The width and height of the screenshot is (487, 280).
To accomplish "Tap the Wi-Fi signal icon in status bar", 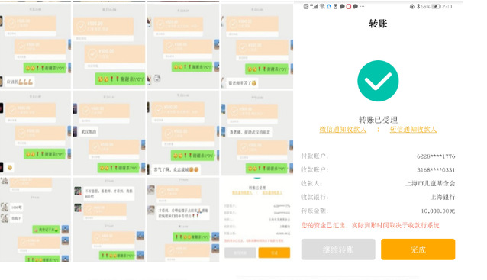I will tap(322, 6).
